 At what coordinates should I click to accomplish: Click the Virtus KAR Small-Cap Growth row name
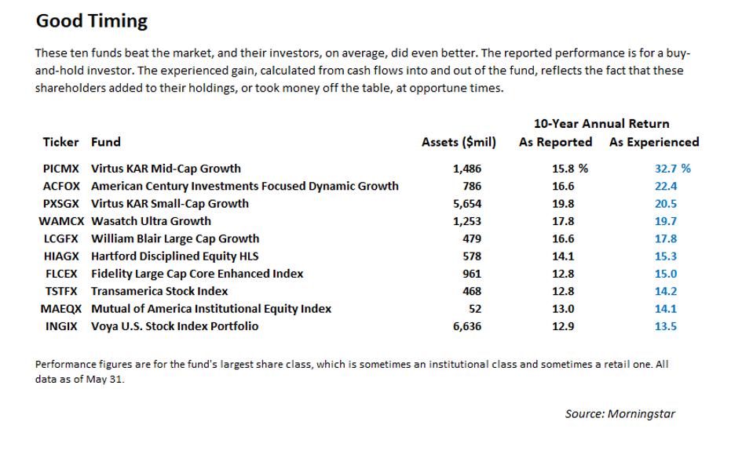coord(170,204)
